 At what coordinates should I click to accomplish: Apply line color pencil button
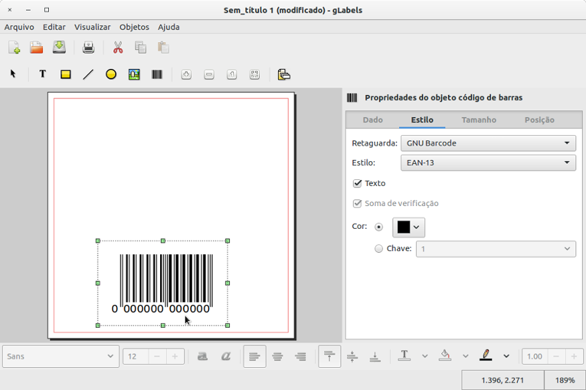[486, 356]
